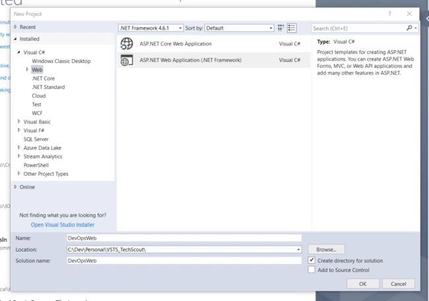Expand the Web node arrow
Screen dimensions: 429x301
(27, 69)
